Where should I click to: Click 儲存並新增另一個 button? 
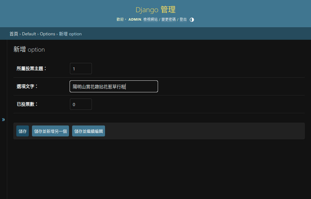[x=50, y=131]
